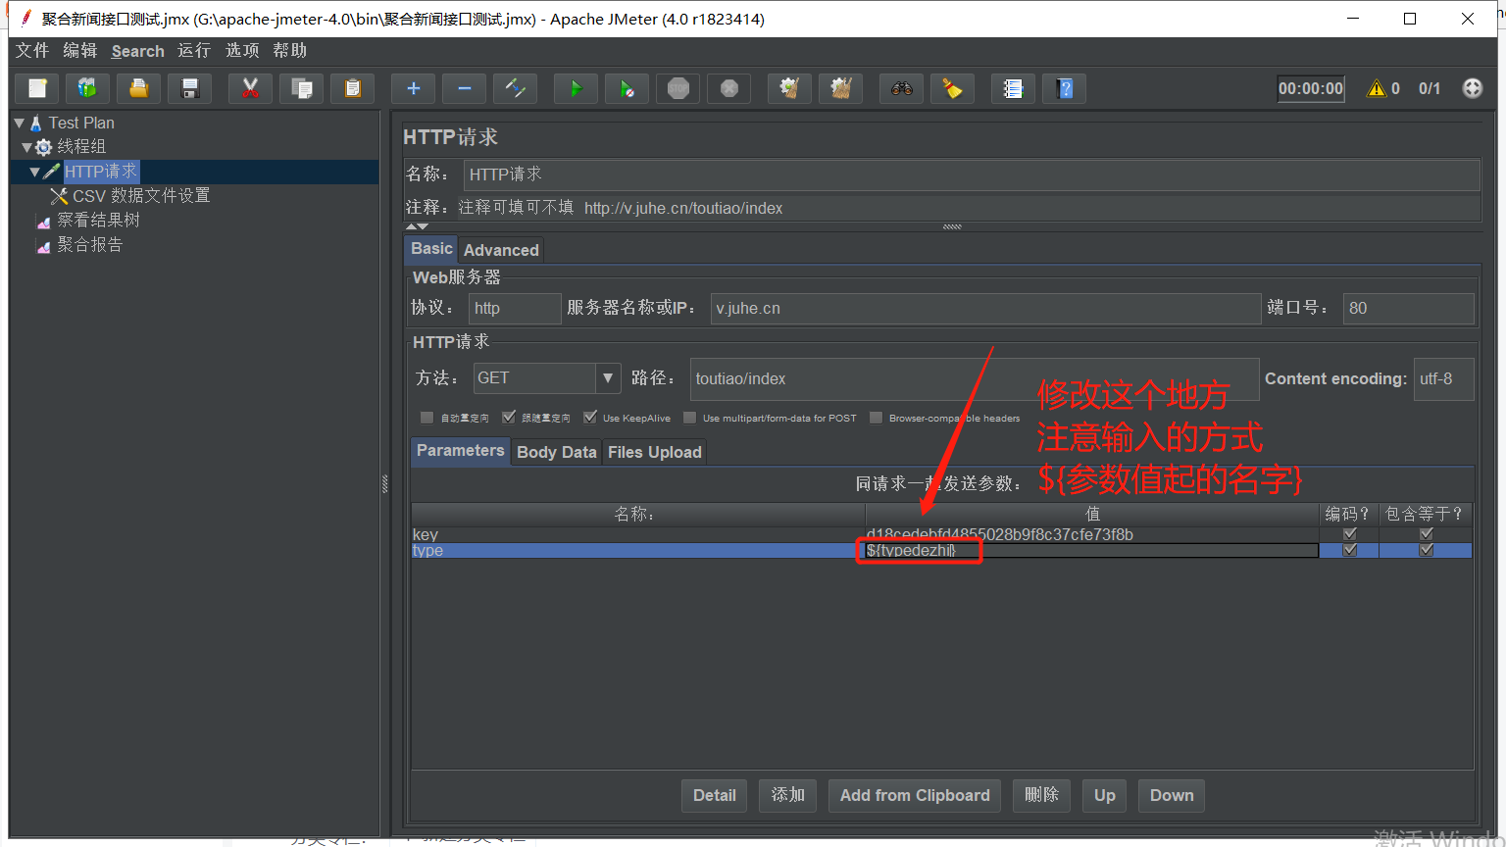Click the remote engine status icon
This screenshot has width=1506, height=847.
click(1473, 88)
